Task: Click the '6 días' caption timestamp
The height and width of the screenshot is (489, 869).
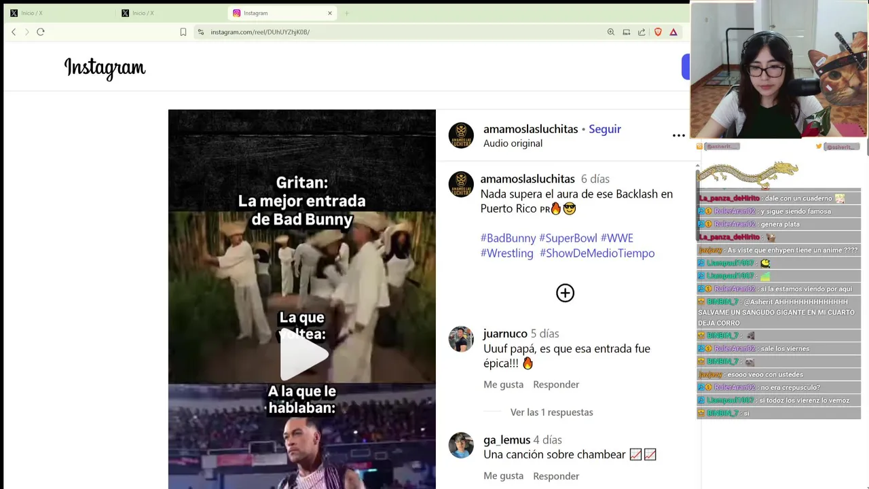Action: [x=595, y=179]
